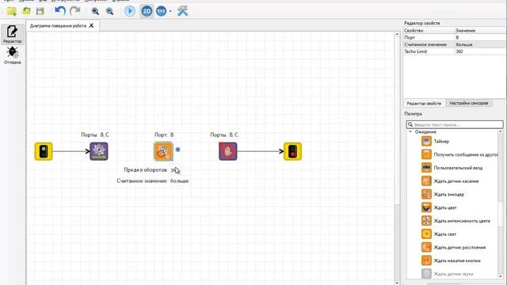
Task: Zoom out of the diagram
Action: [x=110, y=11]
